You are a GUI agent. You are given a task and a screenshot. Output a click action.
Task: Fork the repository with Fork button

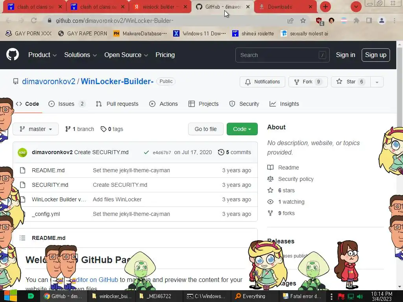(x=308, y=82)
